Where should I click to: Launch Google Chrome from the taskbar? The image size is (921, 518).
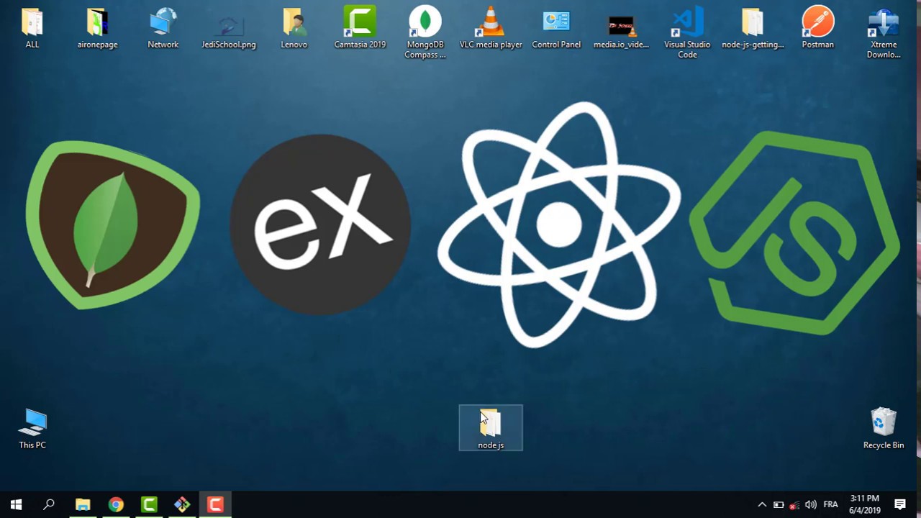pyautogui.click(x=116, y=504)
